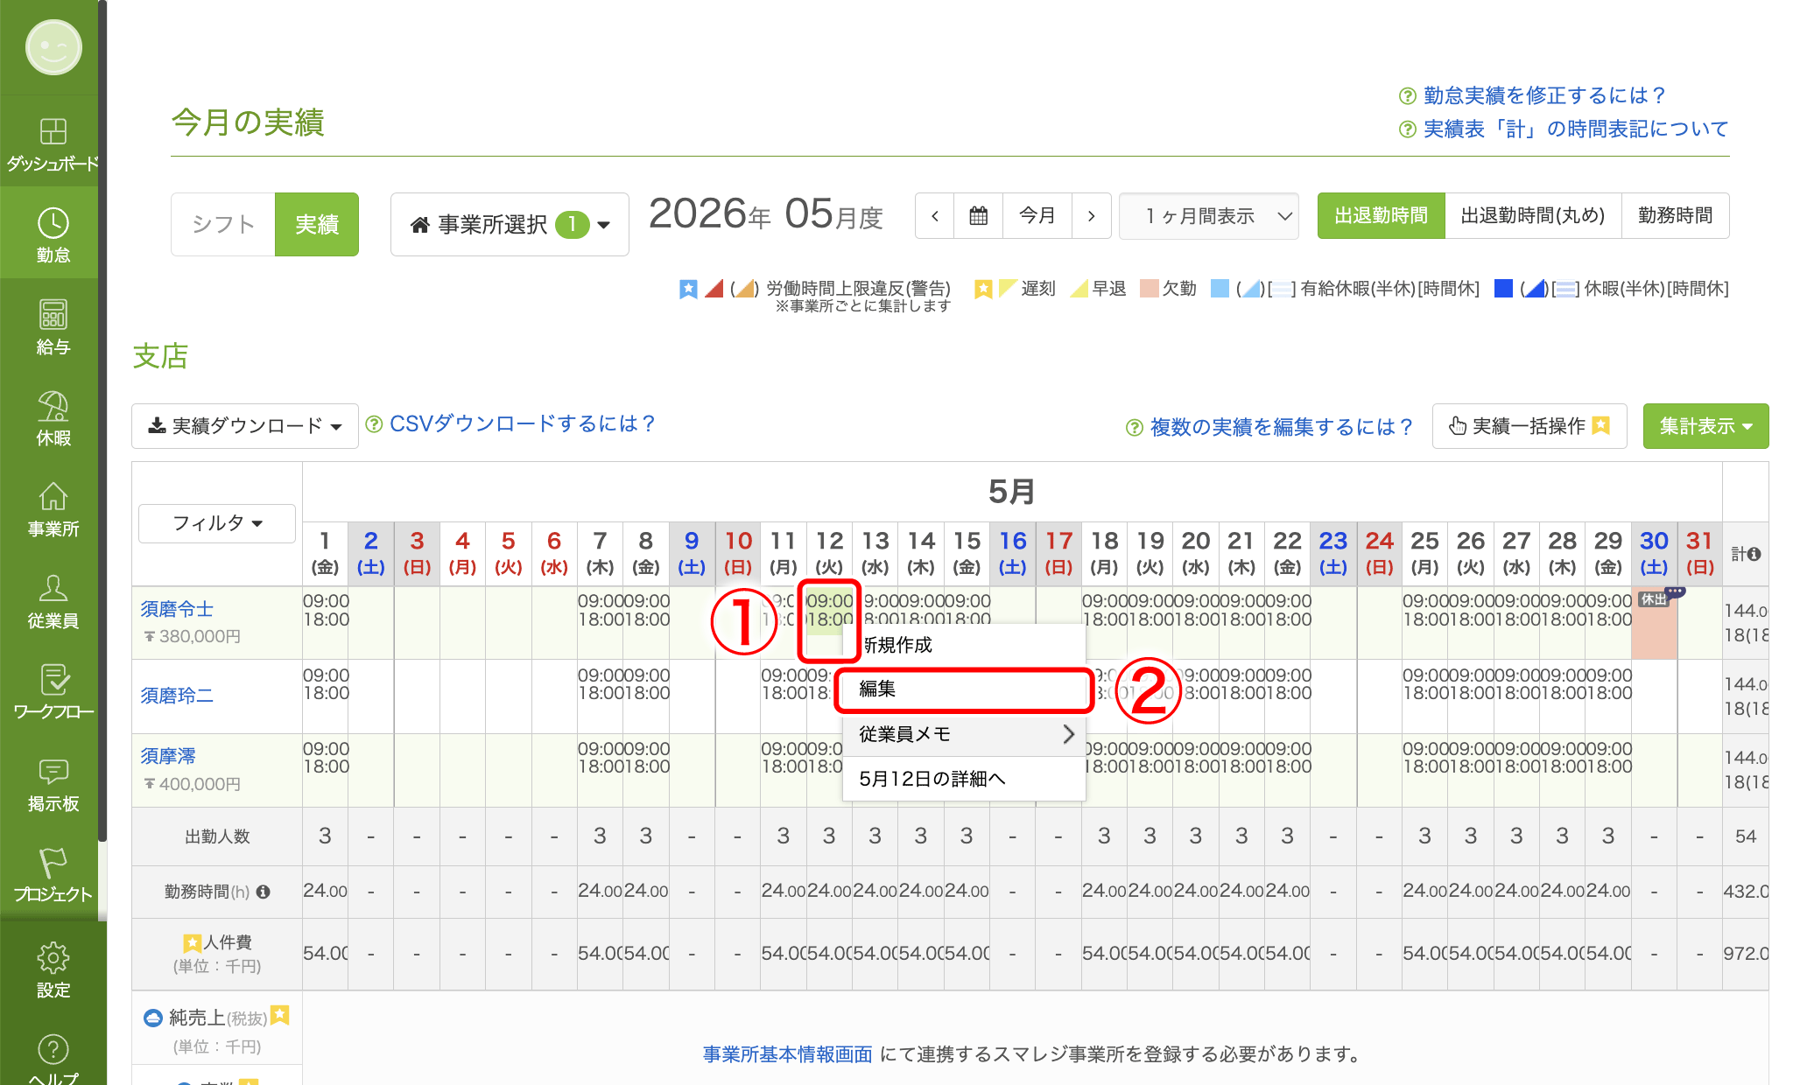Viewport: 1793px width, 1085px height.
Task: Open 実績表「計」の時間表記について help link
Action: click(1576, 129)
